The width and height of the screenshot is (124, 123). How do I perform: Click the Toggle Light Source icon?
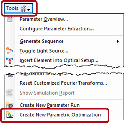(x=10, y=51)
